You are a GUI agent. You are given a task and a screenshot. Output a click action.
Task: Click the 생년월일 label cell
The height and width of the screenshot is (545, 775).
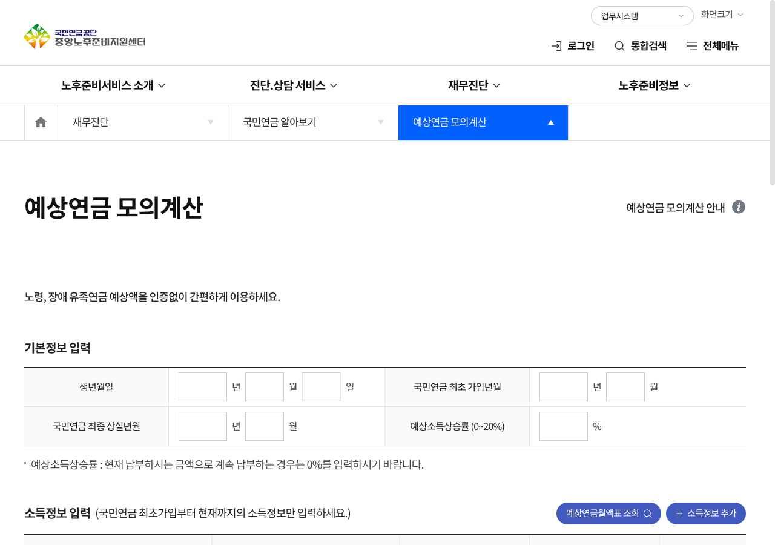click(96, 387)
